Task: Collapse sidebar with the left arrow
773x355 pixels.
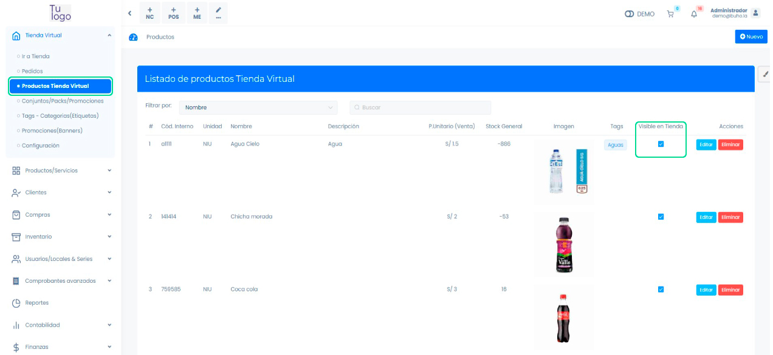Action: (x=130, y=13)
